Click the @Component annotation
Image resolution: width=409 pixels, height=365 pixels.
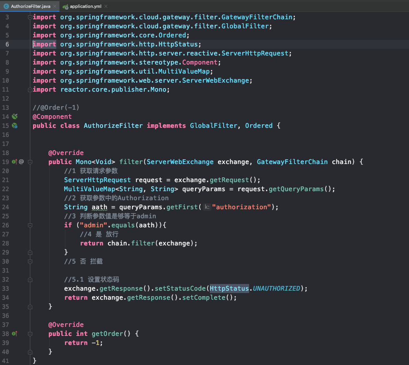[52, 116]
